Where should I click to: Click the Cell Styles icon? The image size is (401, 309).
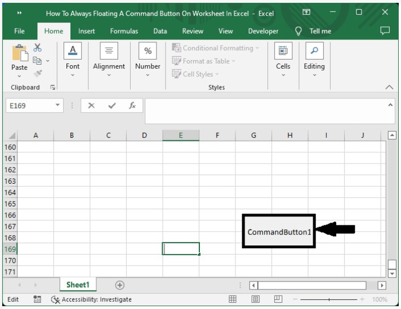click(x=176, y=74)
